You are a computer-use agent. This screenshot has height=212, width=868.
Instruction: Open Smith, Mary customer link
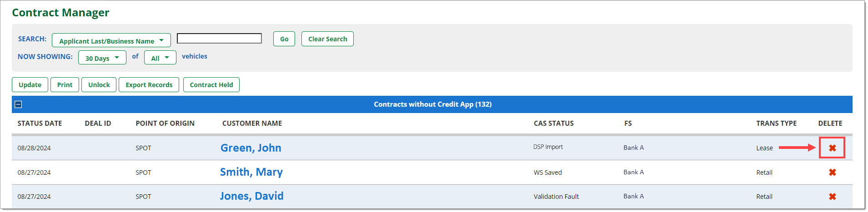point(251,172)
